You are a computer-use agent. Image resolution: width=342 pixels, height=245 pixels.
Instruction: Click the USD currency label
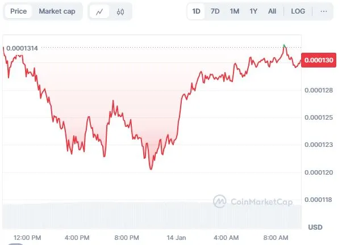(315, 227)
